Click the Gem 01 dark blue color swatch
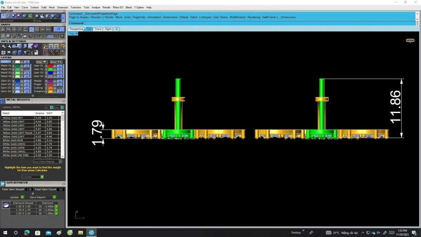This screenshot has width=421, height=237. click(x=18, y=81)
